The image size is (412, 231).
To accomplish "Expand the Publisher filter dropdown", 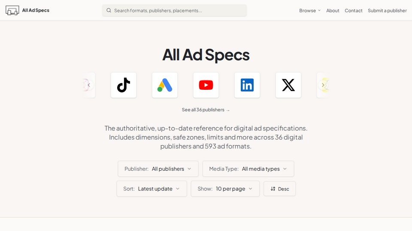I will tap(158, 169).
